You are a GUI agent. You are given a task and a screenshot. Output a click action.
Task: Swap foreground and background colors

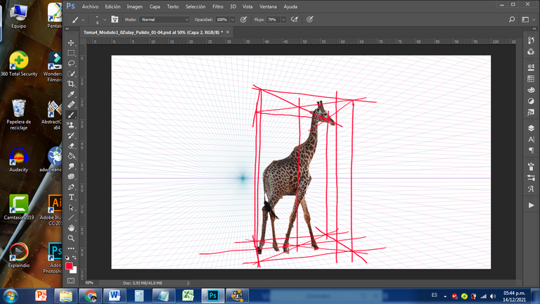click(75, 258)
